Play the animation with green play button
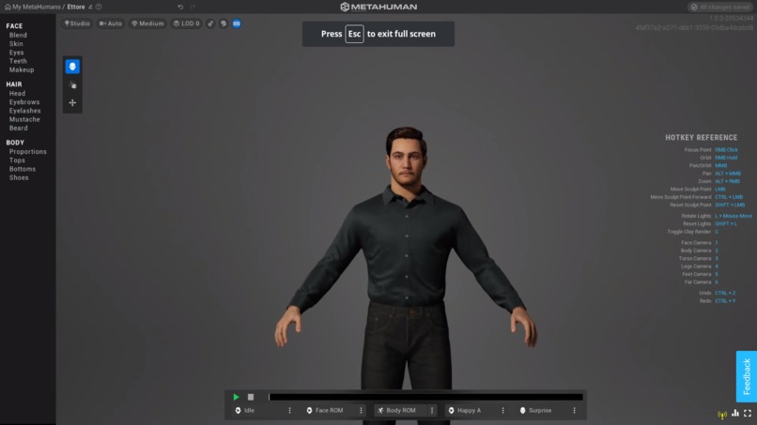Image resolution: width=757 pixels, height=425 pixels. pyautogui.click(x=236, y=397)
